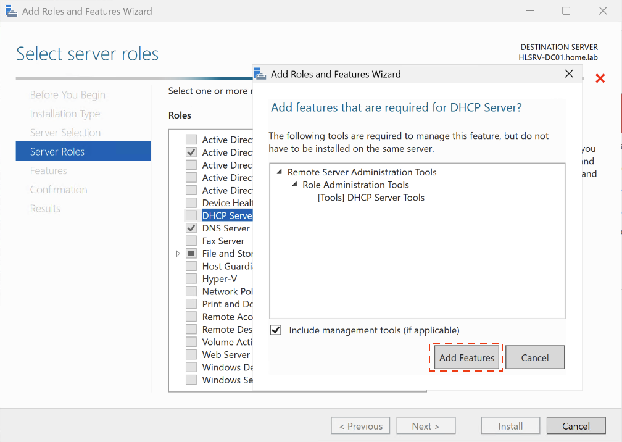Click the wizard icon in main title bar

coord(11,11)
